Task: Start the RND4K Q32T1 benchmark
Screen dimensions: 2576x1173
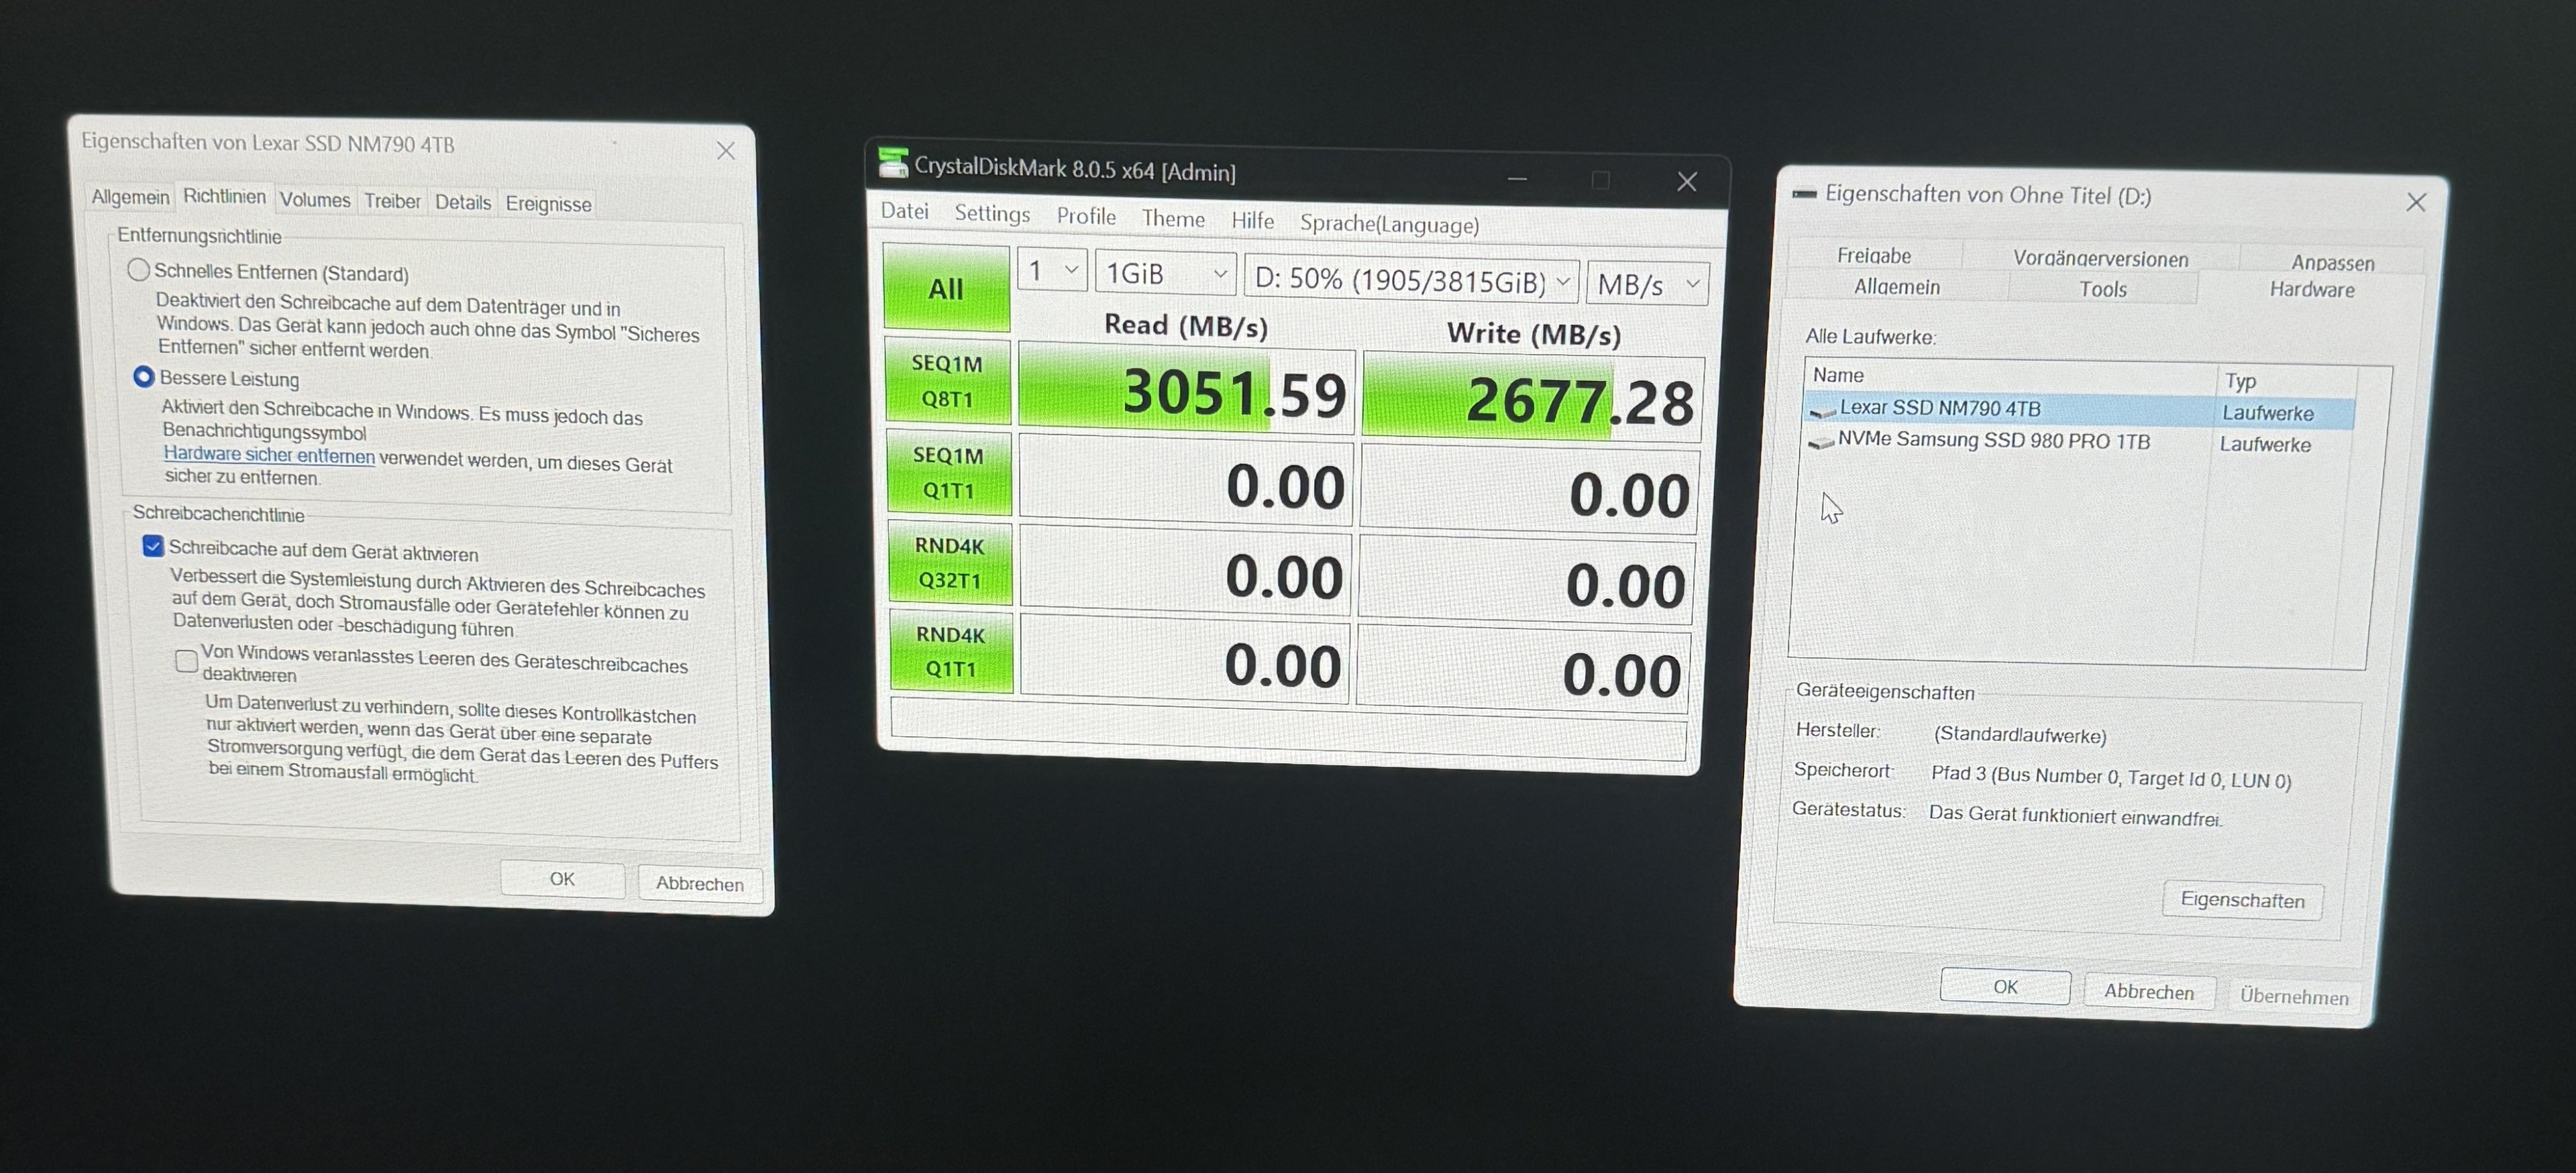Action: (949, 563)
